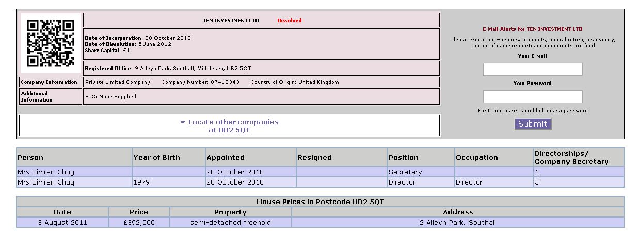This screenshot has width=641, height=234.
Task: Open Locate other companies at UB2 5QT link
Action: (233, 126)
